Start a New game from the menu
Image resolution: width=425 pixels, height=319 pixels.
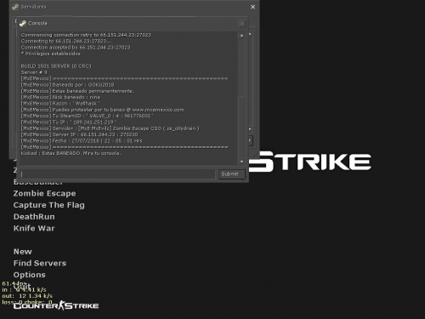click(23, 252)
